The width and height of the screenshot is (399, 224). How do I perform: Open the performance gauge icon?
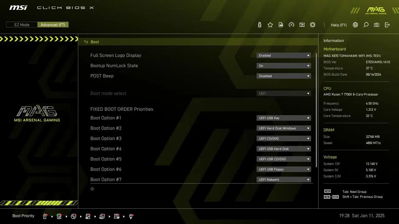pos(291,25)
